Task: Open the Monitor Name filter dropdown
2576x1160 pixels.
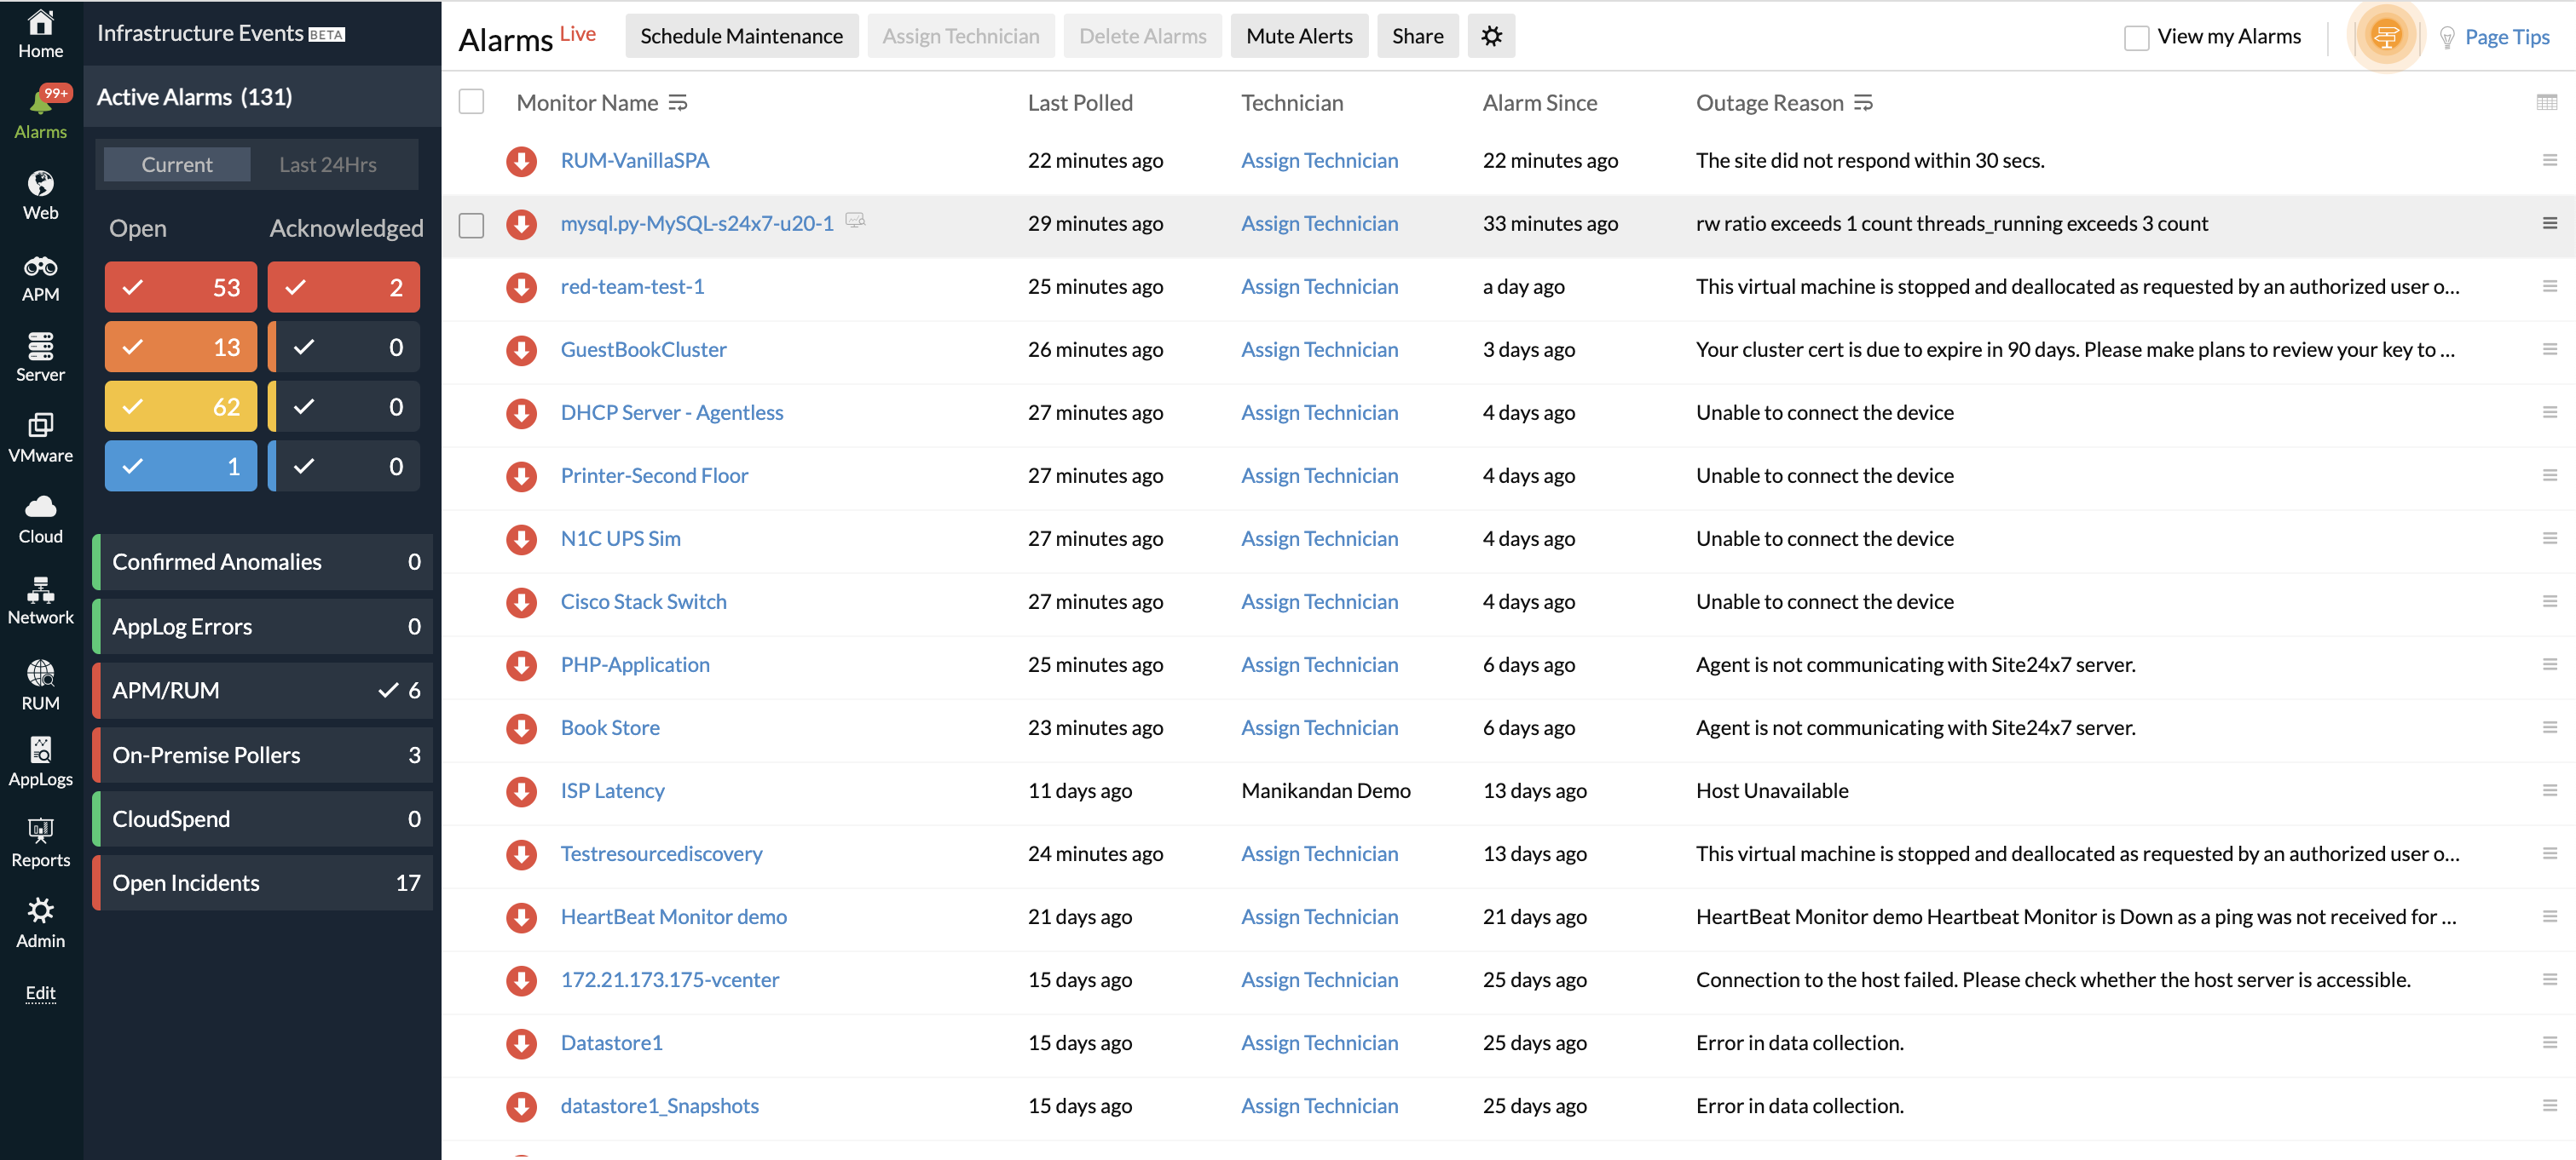Action: point(678,103)
